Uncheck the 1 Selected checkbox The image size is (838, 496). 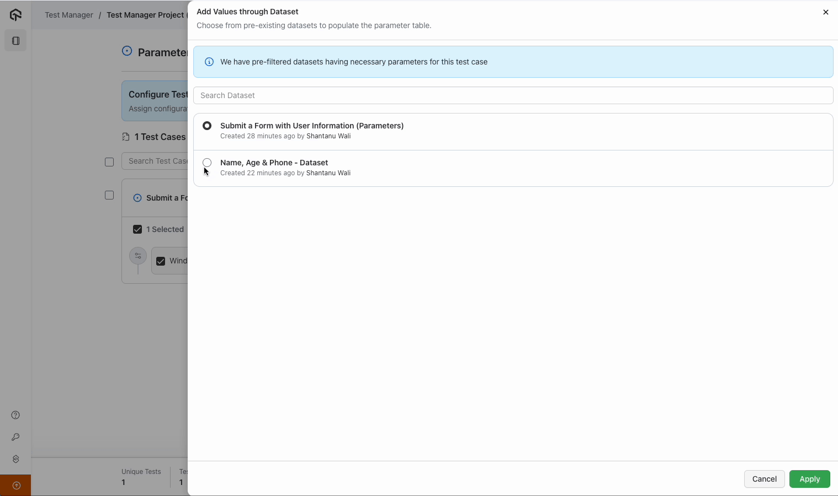coord(137,229)
